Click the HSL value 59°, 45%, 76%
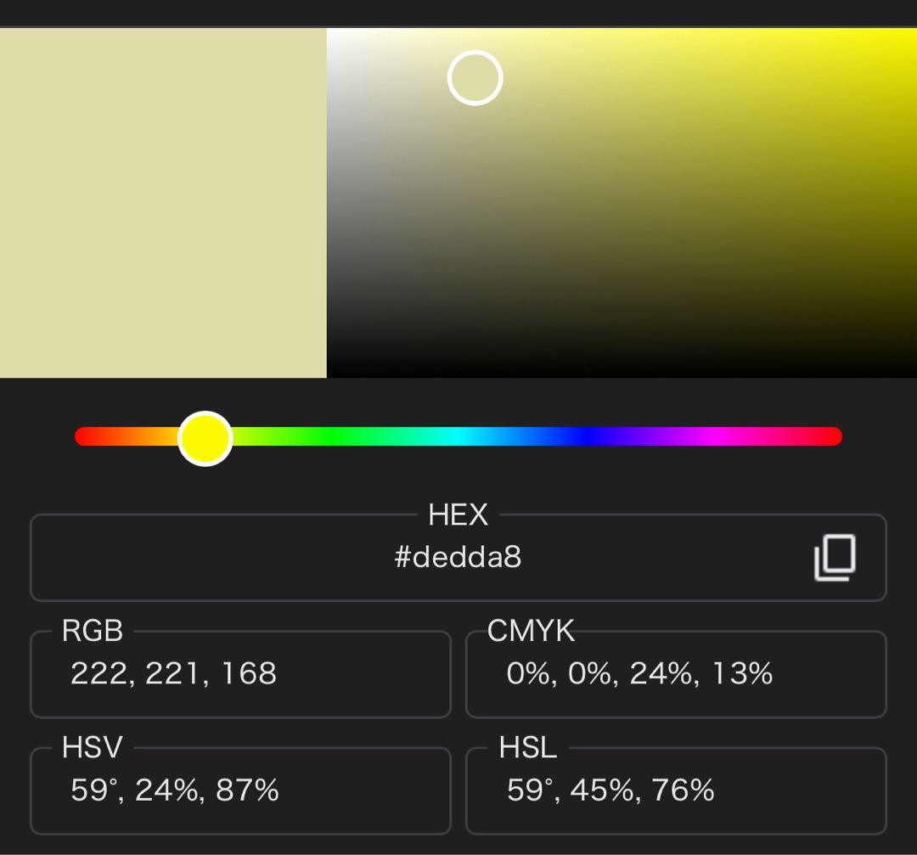Image resolution: width=917 pixels, height=855 pixels. (x=610, y=790)
